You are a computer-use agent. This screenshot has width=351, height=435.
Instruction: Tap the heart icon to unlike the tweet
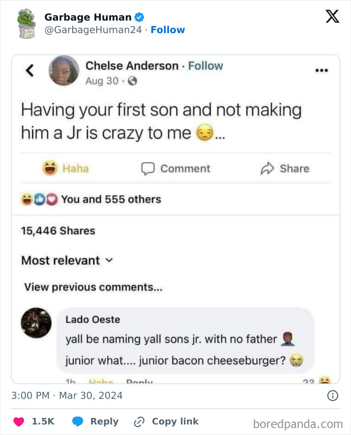(x=20, y=421)
